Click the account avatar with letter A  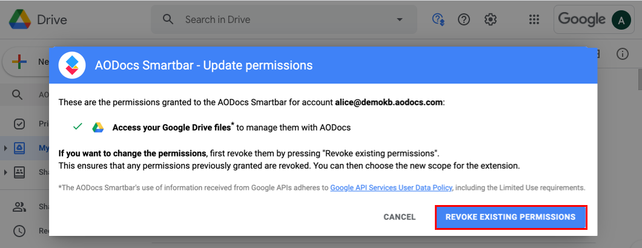[621, 20]
